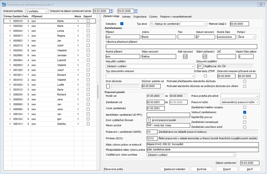Select the row with number 002066 Jaroslav
The image size is (267, 174).
click(50, 55)
